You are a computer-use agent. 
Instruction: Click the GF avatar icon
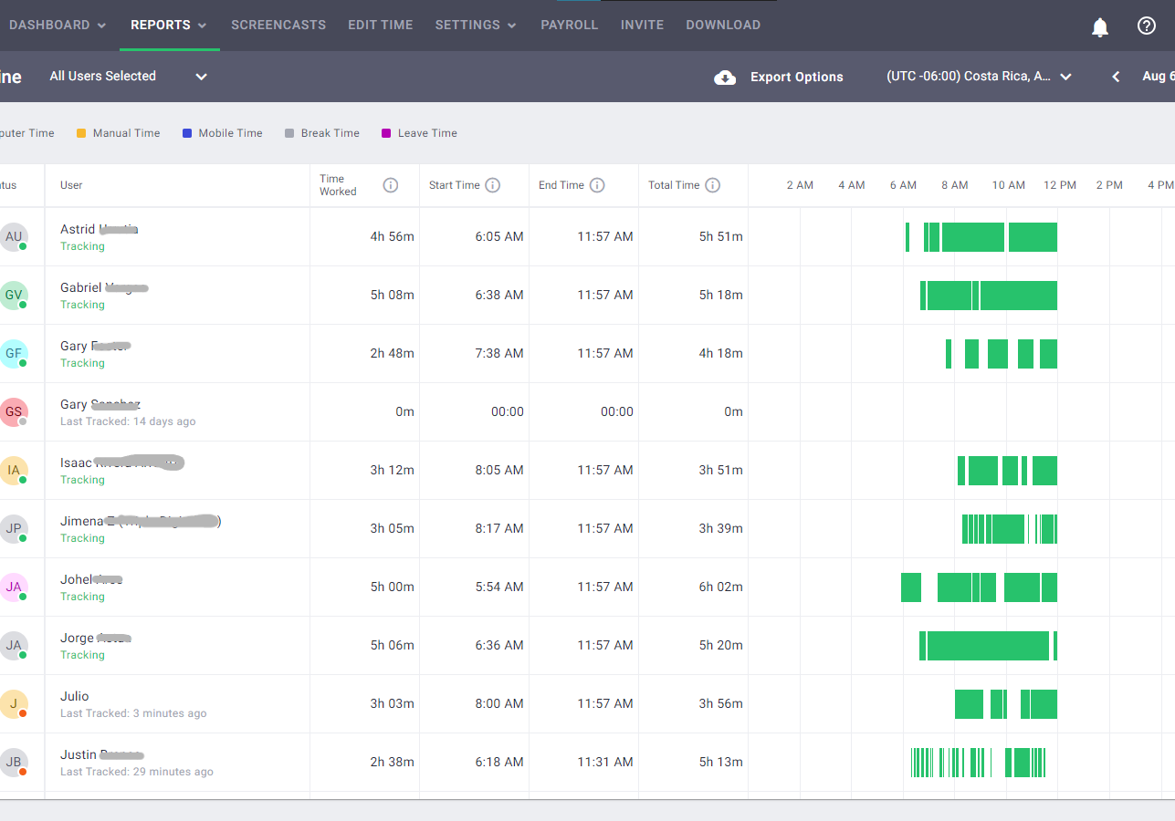[x=14, y=354]
